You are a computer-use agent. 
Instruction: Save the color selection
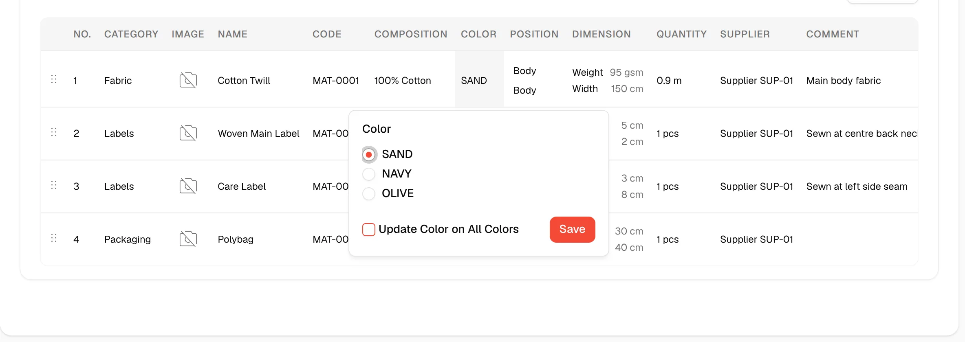pyautogui.click(x=572, y=230)
